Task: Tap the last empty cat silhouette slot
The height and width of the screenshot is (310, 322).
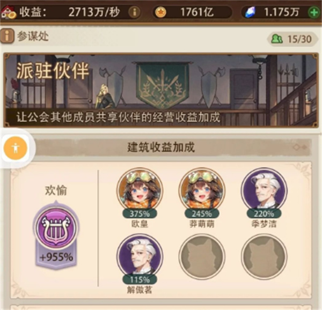Action: (x=264, y=257)
